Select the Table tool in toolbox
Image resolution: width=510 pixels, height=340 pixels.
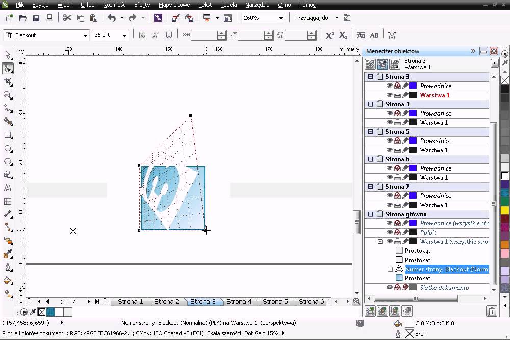[8, 202]
